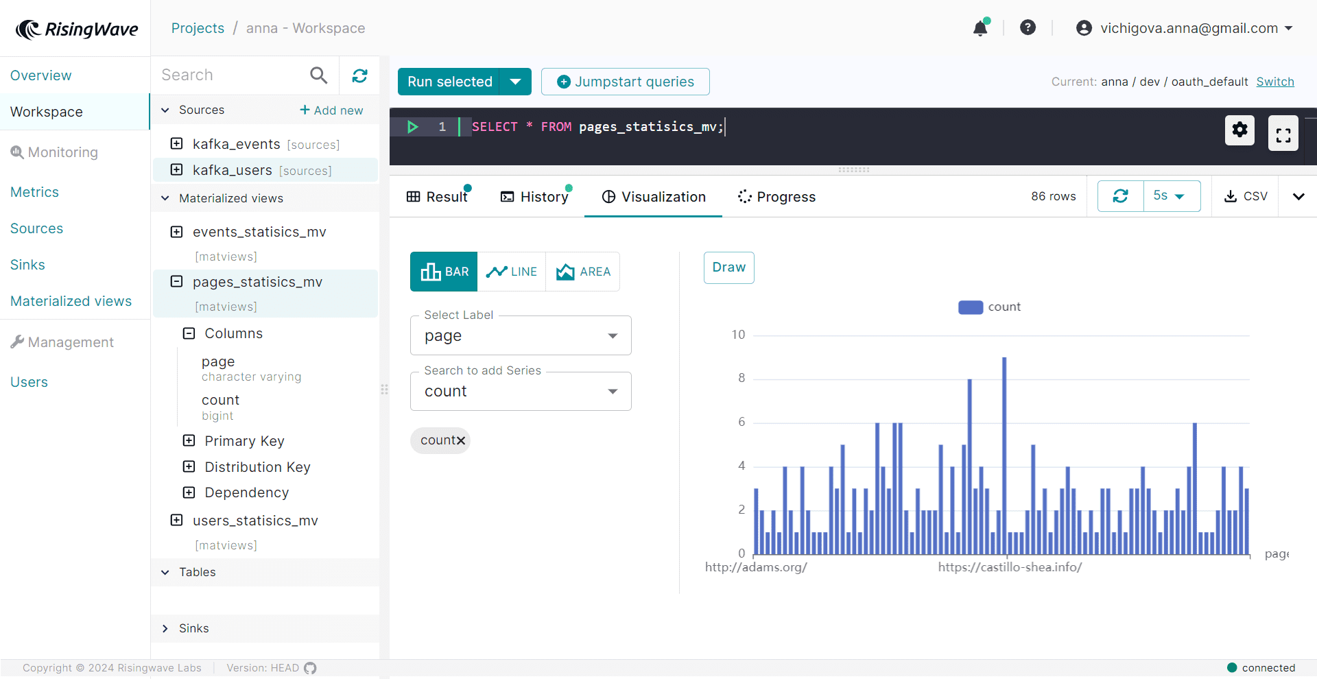Remove the count series chip
The image size is (1317, 679).
click(461, 440)
